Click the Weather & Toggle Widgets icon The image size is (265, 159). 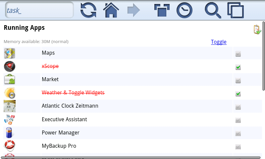[x=10, y=93]
